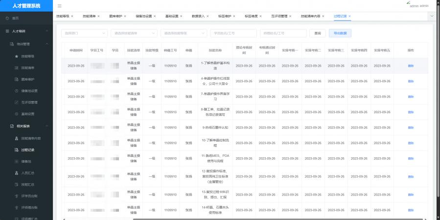Screen dimensions: 440x220
Task: Click the 评师傅台账 sidebar icon
Action: [x=16, y=207]
